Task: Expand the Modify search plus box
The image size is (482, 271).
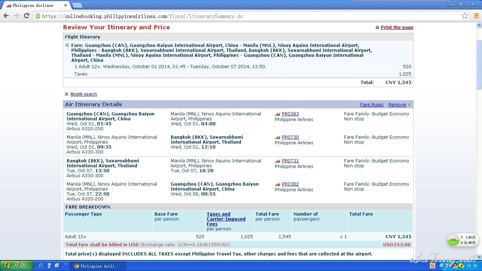Action: pyautogui.click(x=66, y=94)
